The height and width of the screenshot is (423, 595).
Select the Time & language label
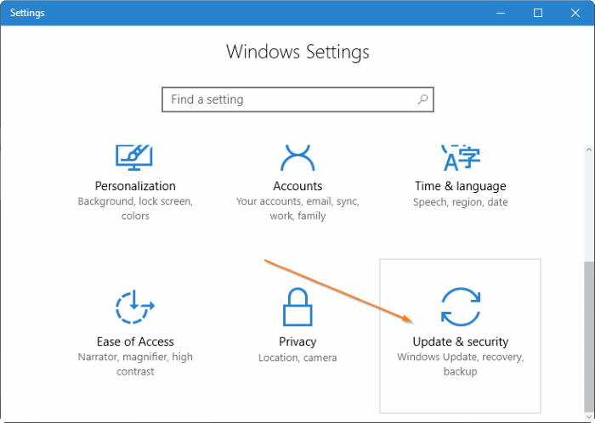(460, 186)
